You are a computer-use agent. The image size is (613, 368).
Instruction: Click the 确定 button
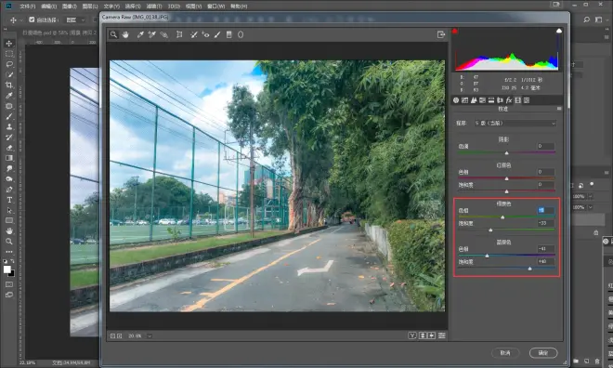[543, 353]
